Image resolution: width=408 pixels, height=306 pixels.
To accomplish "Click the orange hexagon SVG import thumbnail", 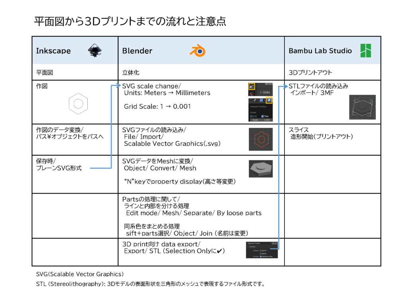I will click(x=261, y=139).
